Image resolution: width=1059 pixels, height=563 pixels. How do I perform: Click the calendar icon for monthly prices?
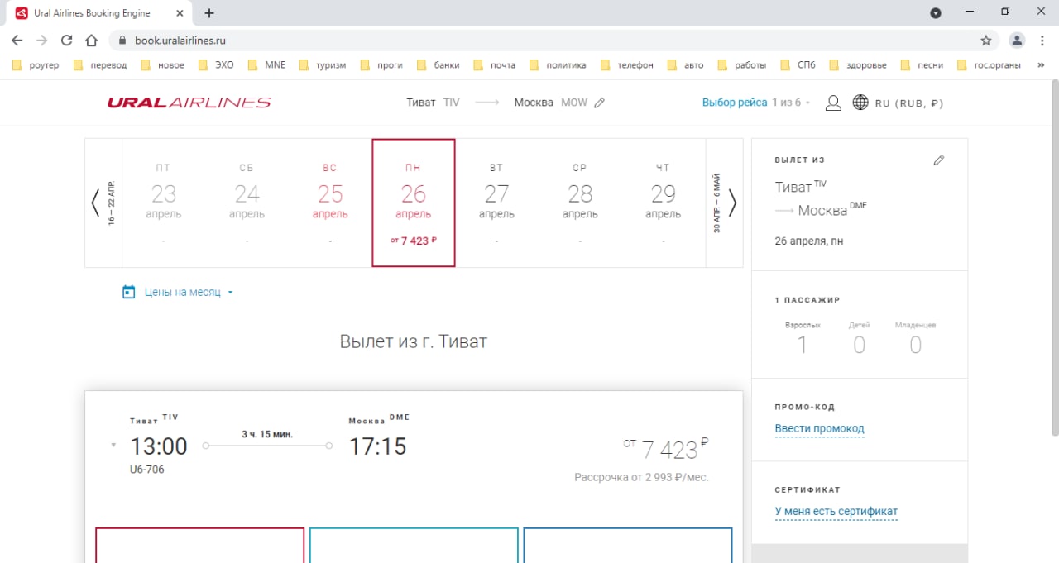[128, 292]
